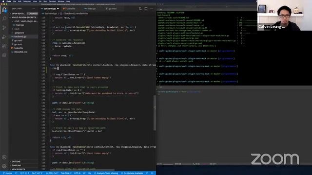This screenshot has height=175, width=312.
Task: Click the Go 1.14.7 version status item
Action: tap(37, 173)
